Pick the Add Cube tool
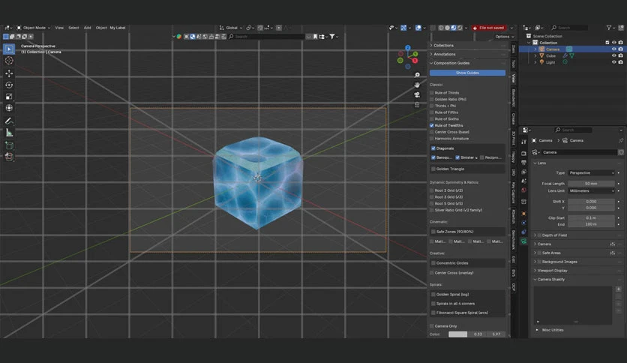This screenshot has height=363, width=627. click(x=9, y=145)
